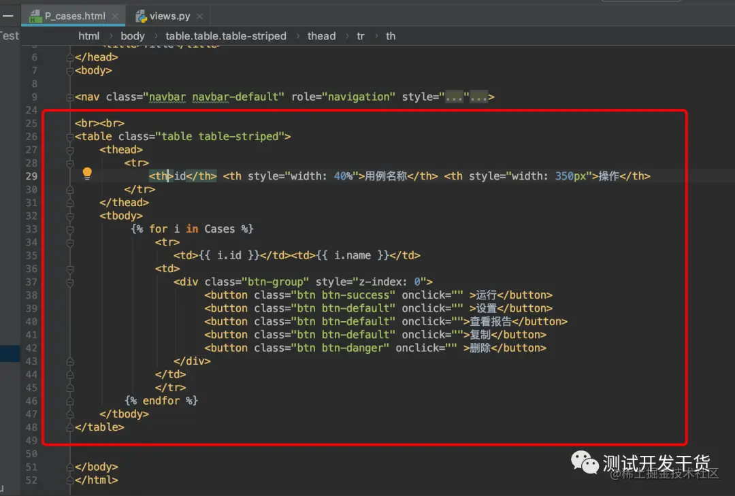Click the 设置 button code line
This screenshot has width=735, height=496.
378,308
